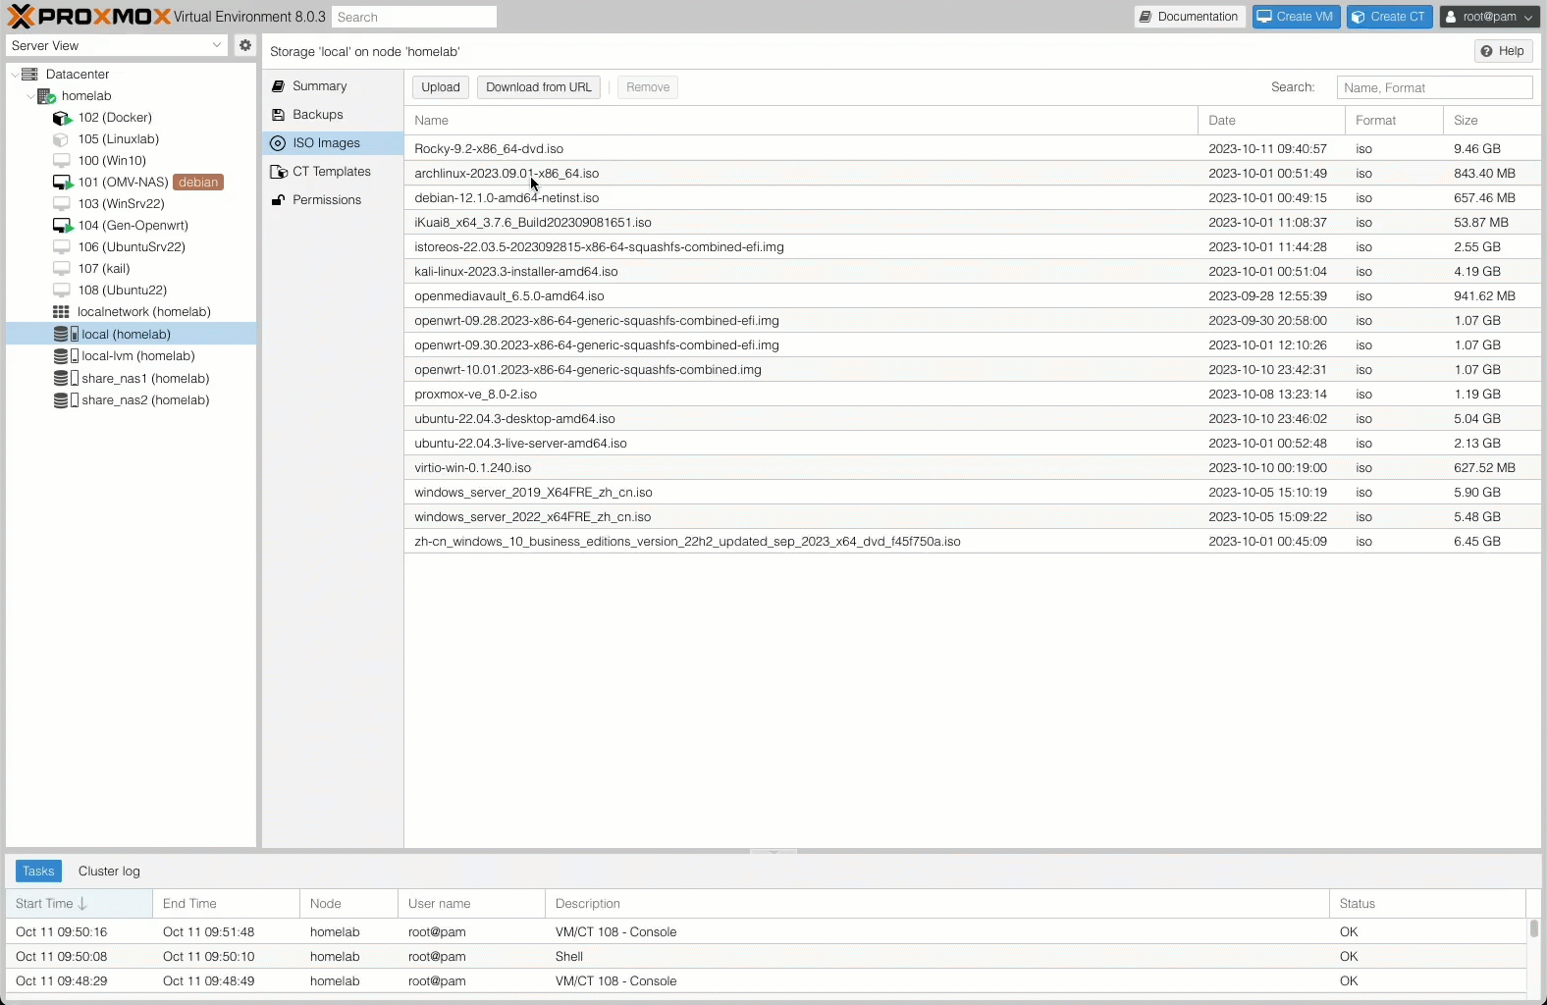The image size is (1547, 1005).
Task: Open the root@pam user menu arrow
Action: 1528,17
